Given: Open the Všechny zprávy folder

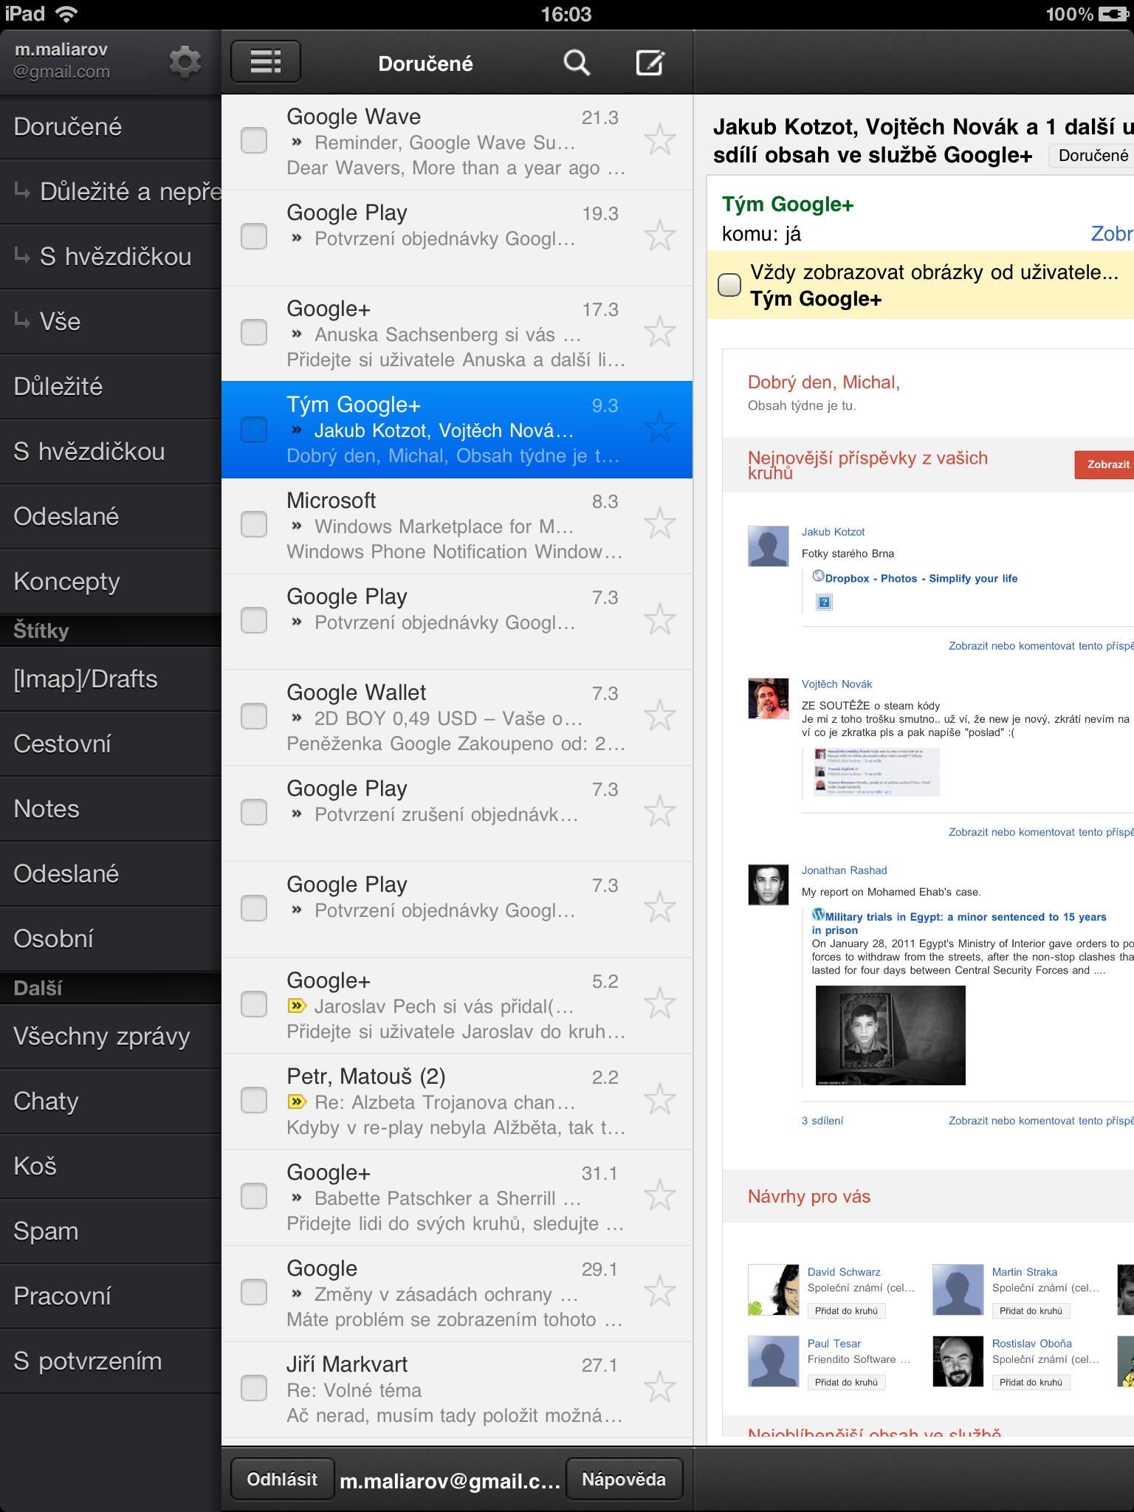Looking at the screenshot, I should [111, 1037].
